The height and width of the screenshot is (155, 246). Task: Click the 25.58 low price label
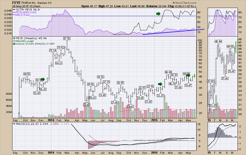click(x=86, y=105)
